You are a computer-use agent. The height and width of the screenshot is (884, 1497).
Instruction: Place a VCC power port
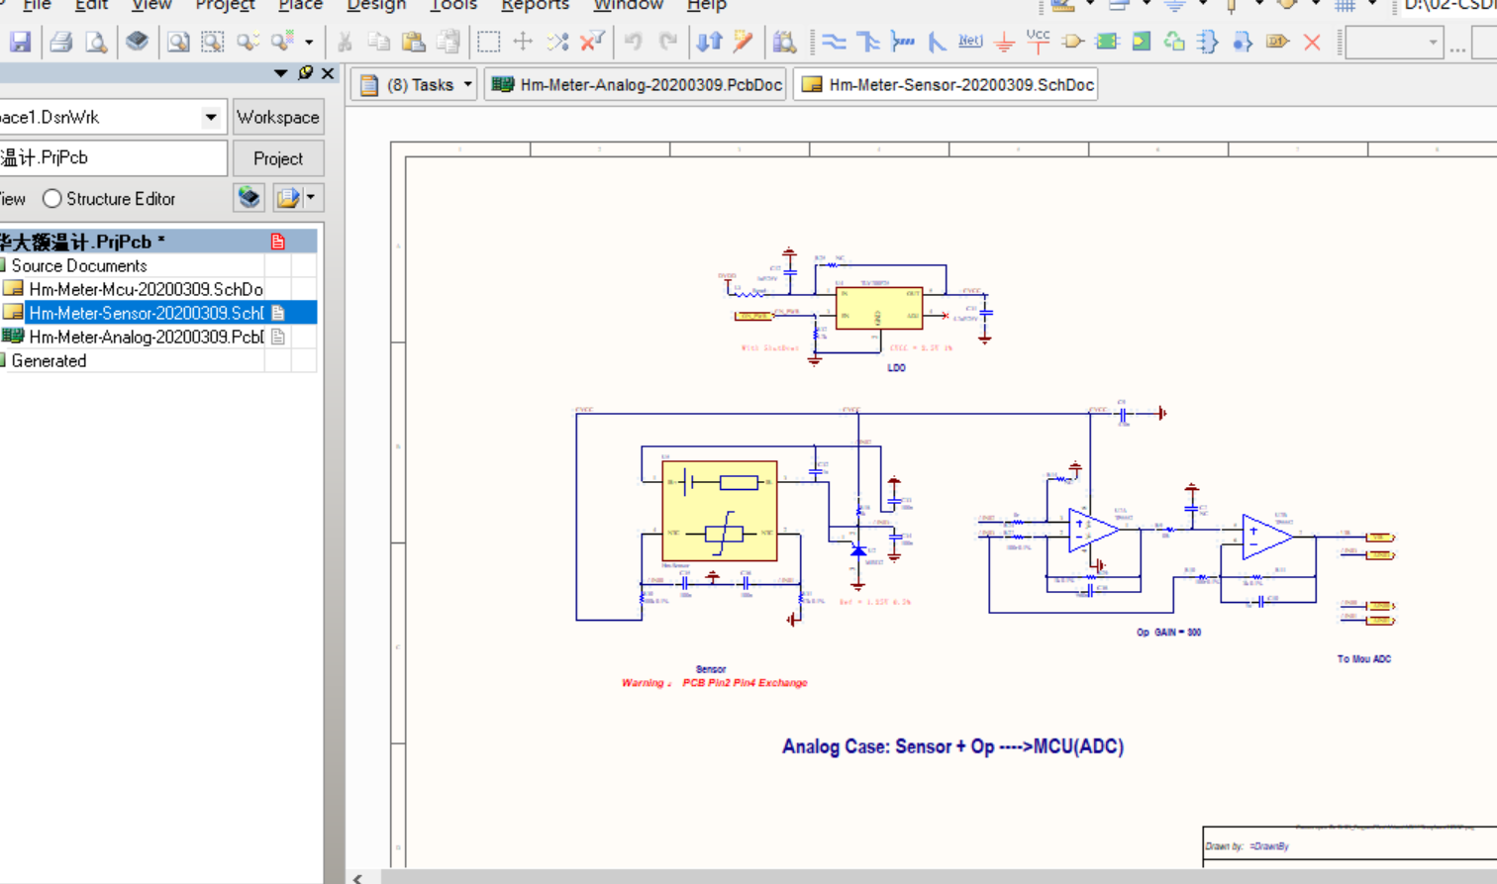[1038, 42]
